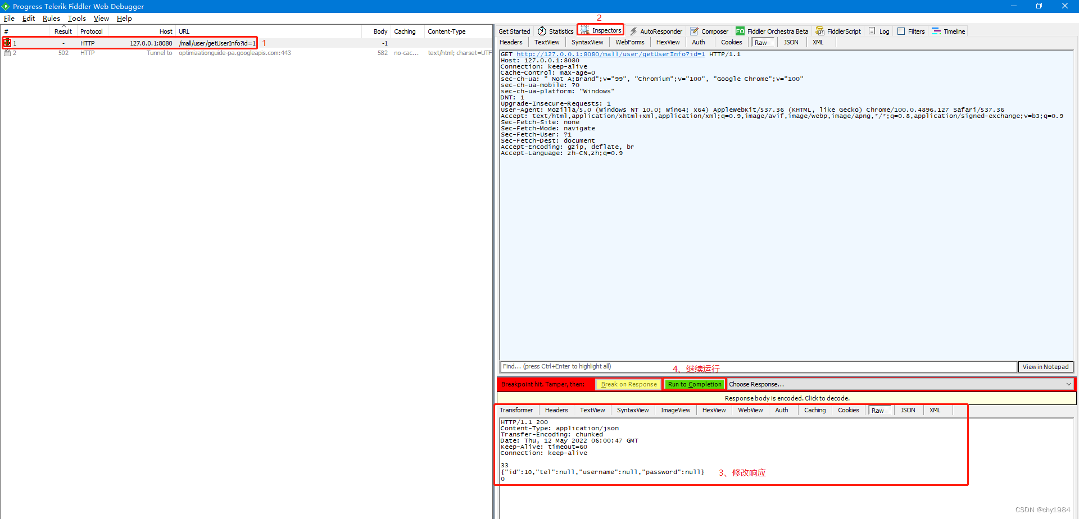Open request TextView inspector tab
The image size is (1079, 519).
click(547, 42)
